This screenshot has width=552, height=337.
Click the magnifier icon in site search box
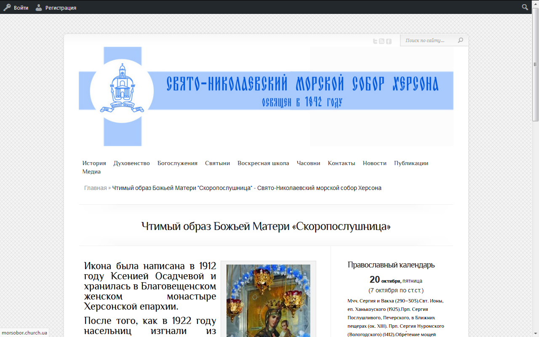click(461, 40)
